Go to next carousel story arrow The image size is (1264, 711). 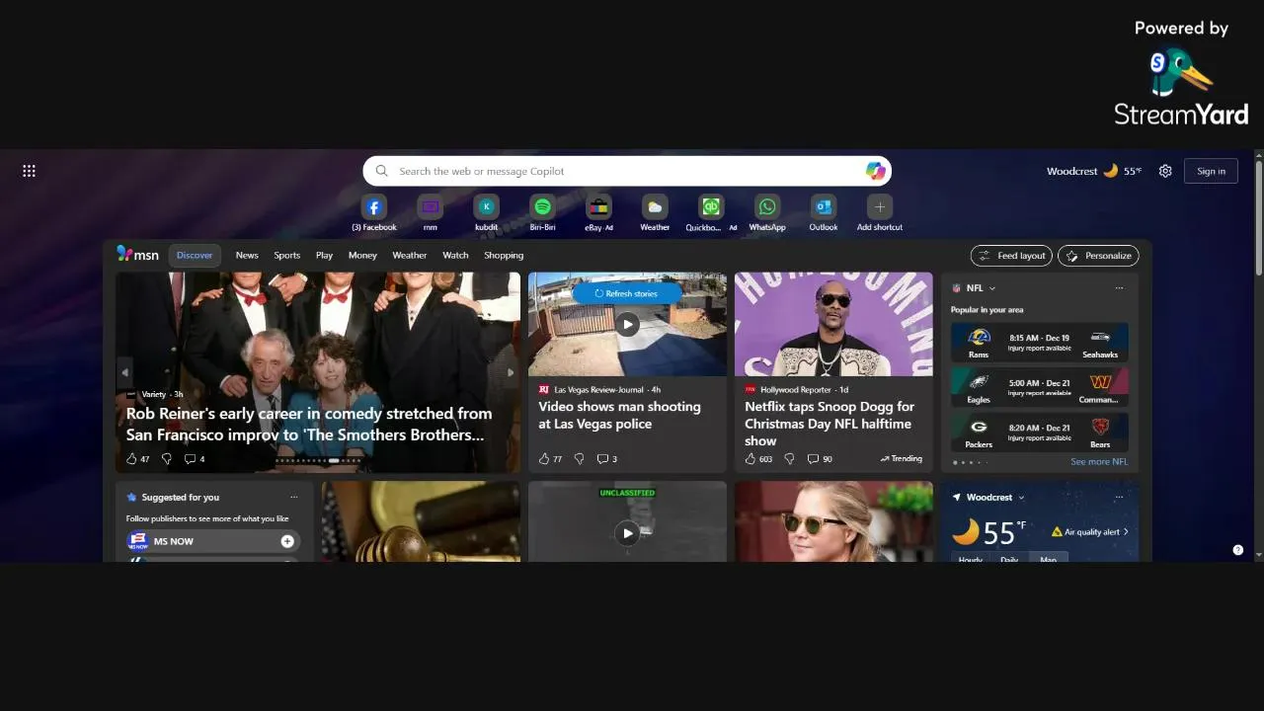[x=511, y=372]
